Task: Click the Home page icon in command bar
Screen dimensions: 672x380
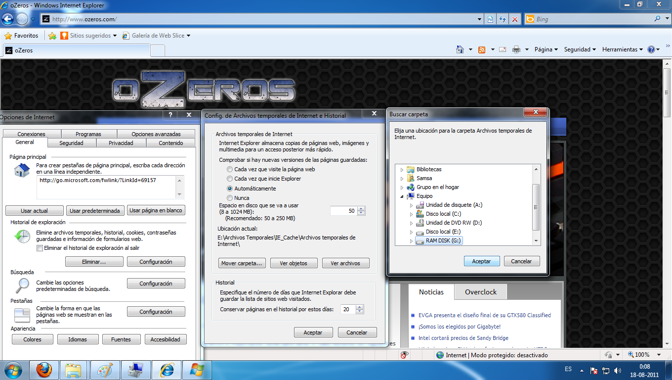Action: (460, 49)
